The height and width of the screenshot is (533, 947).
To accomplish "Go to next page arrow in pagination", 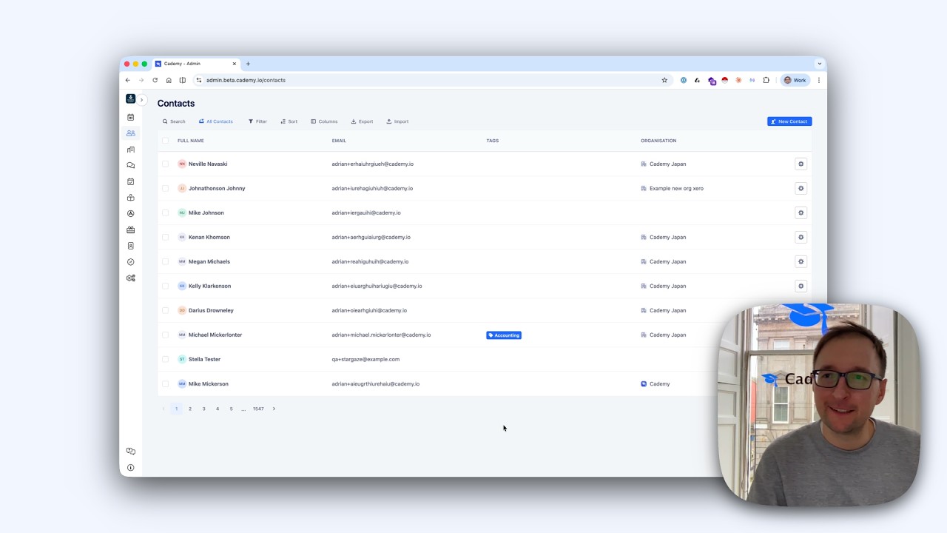I will click(x=274, y=409).
